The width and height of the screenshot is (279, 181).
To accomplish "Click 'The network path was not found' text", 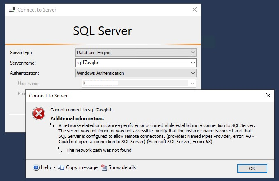I will pyautogui.click(x=99, y=150).
